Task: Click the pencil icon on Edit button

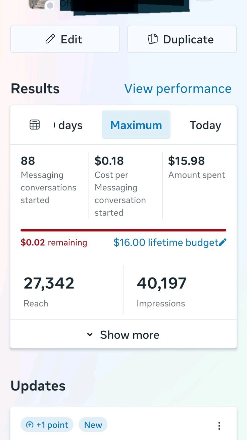Action: pyautogui.click(x=50, y=39)
